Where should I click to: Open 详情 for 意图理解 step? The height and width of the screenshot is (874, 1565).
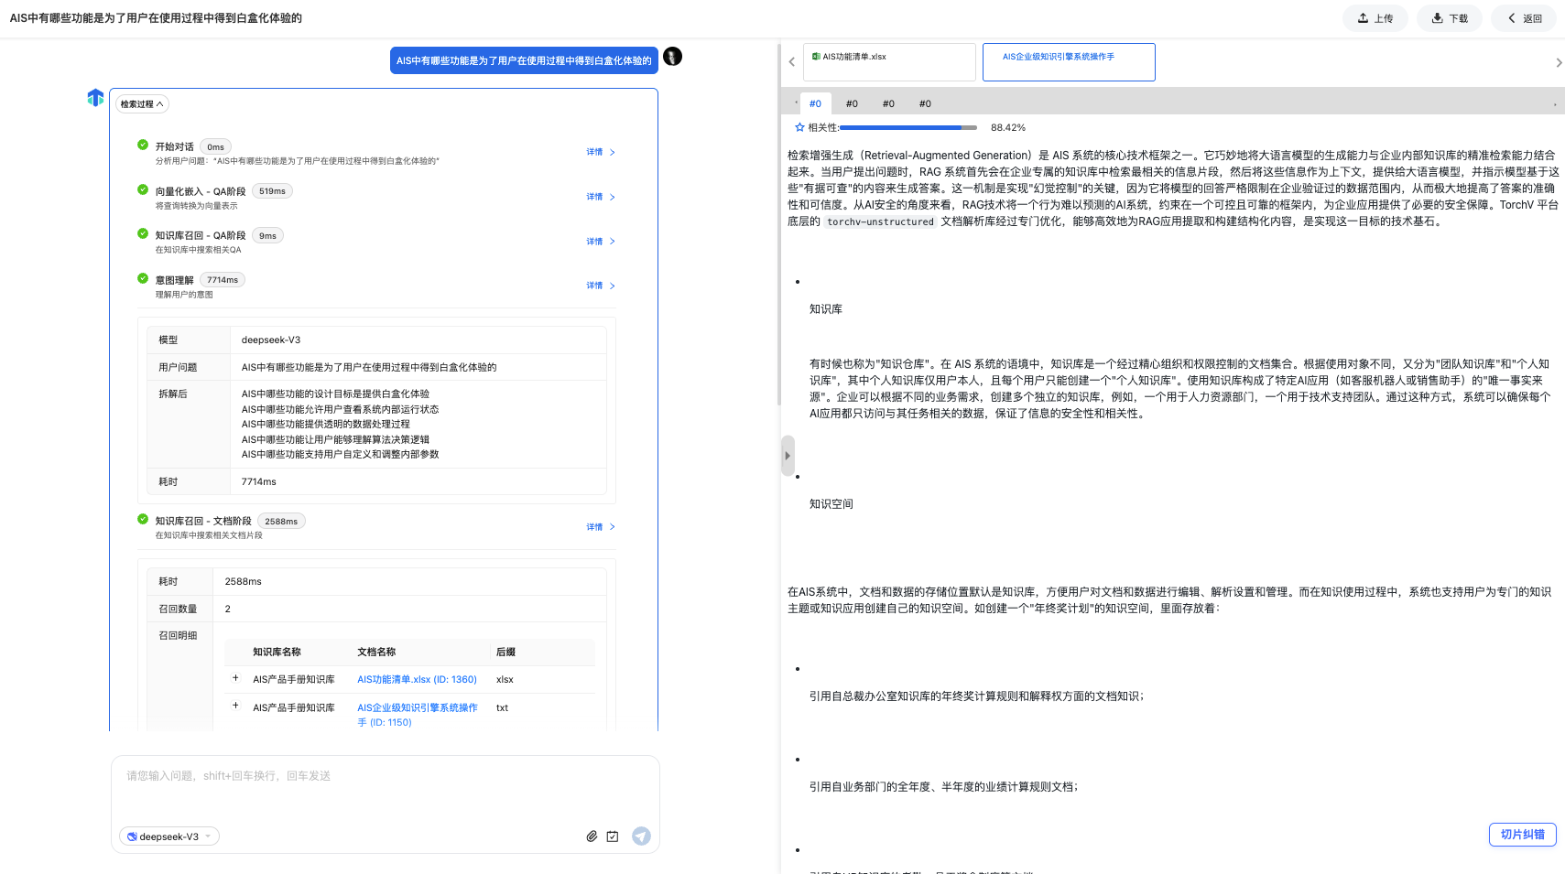point(601,286)
